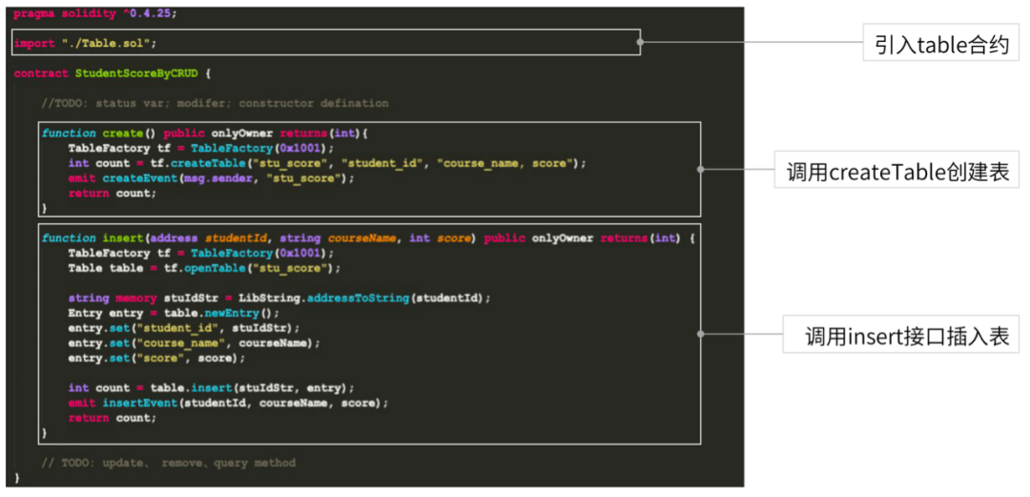The height and width of the screenshot is (497, 1030).
Task: Click the TODO update, remove, query comment
Action: [x=168, y=463]
